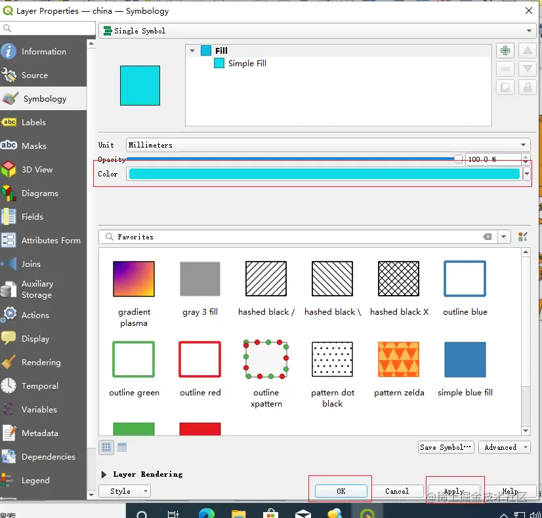This screenshot has width=542, height=518.
Task: Select the hashed black X symbol
Action: click(398, 279)
